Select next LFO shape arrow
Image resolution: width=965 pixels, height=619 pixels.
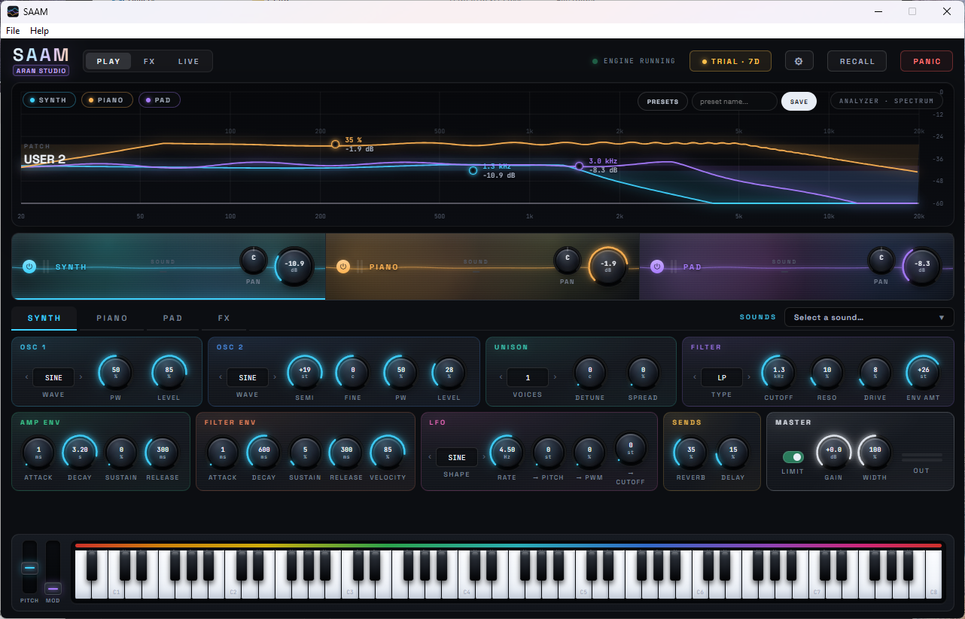pos(484,457)
